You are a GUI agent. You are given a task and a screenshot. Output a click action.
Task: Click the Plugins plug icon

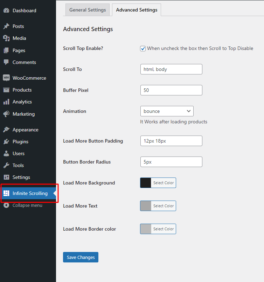tap(6, 142)
